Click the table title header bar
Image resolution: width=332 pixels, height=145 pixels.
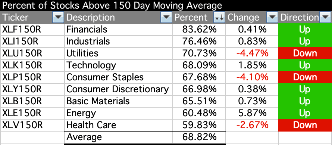point(166,6)
